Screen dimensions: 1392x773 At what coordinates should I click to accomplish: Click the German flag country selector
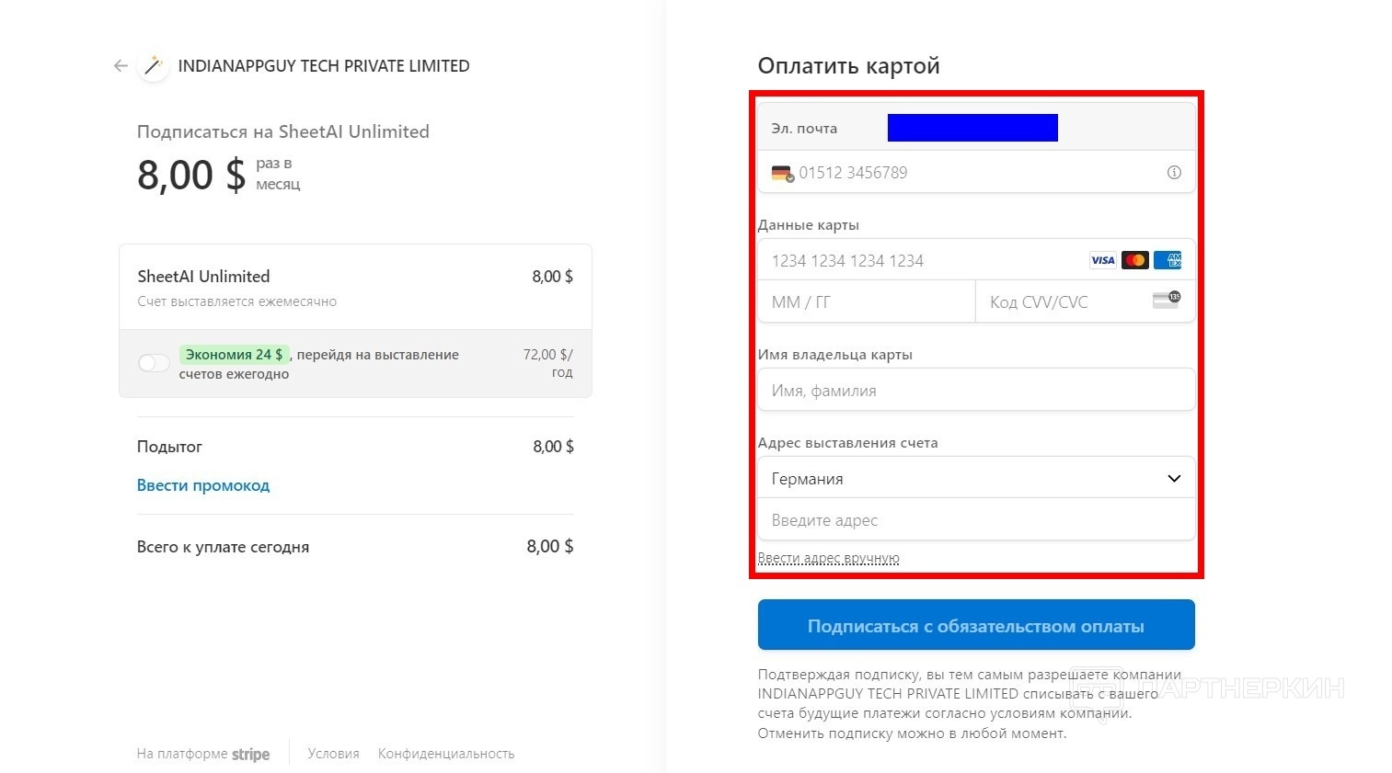tap(782, 173)
